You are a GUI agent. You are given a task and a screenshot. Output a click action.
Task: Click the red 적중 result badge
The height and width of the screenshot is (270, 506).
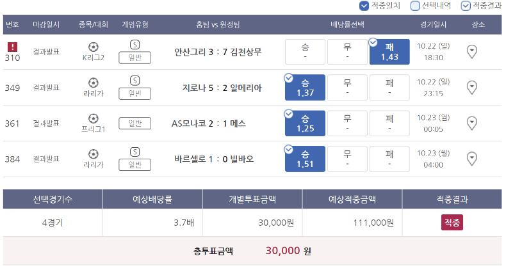(452, 222)
